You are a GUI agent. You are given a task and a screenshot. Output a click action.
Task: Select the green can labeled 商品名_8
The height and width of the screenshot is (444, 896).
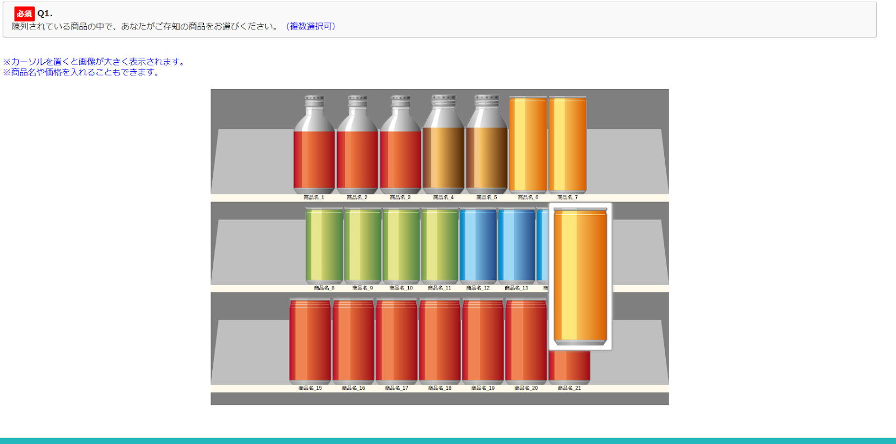pos(324,245)
